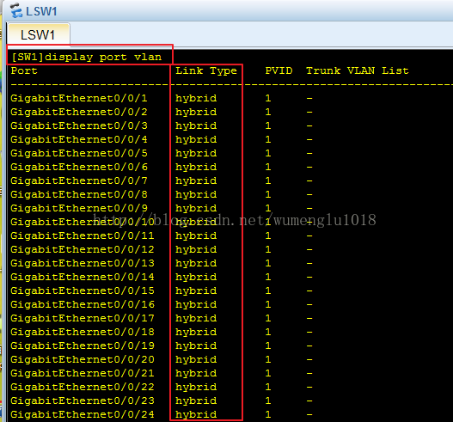Click PVID value 1 for GigabitEthernet0/0/2
Screen dimensions: 453x422
coord(268,112)
